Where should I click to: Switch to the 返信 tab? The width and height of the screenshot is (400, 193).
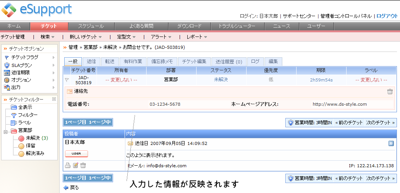91,62
